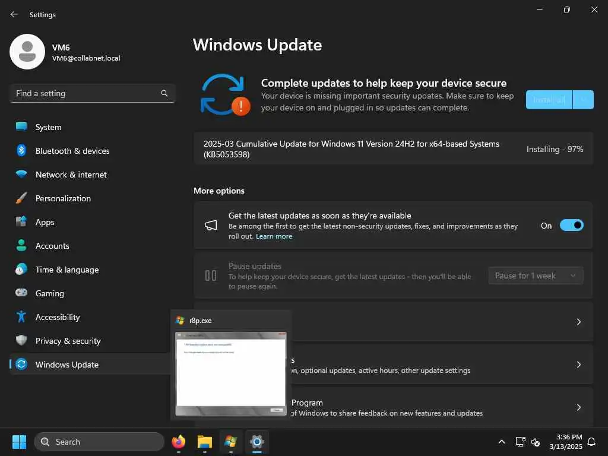Turn off Get the latest updates toggle
The height and width of the screenshot is (456, 608).
pos(572,225)
